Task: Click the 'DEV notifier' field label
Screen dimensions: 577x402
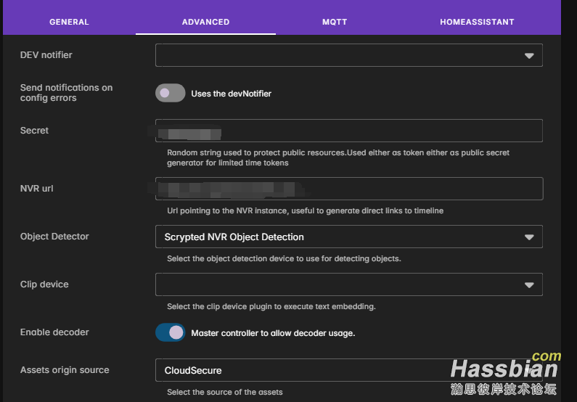Action: click(x=46, y=55)
